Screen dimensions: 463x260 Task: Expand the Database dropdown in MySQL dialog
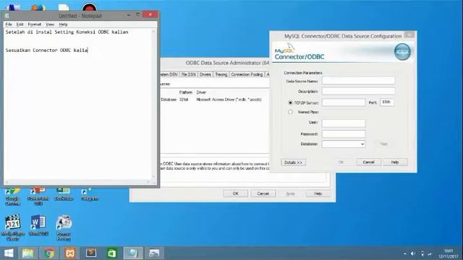point(362,144)
